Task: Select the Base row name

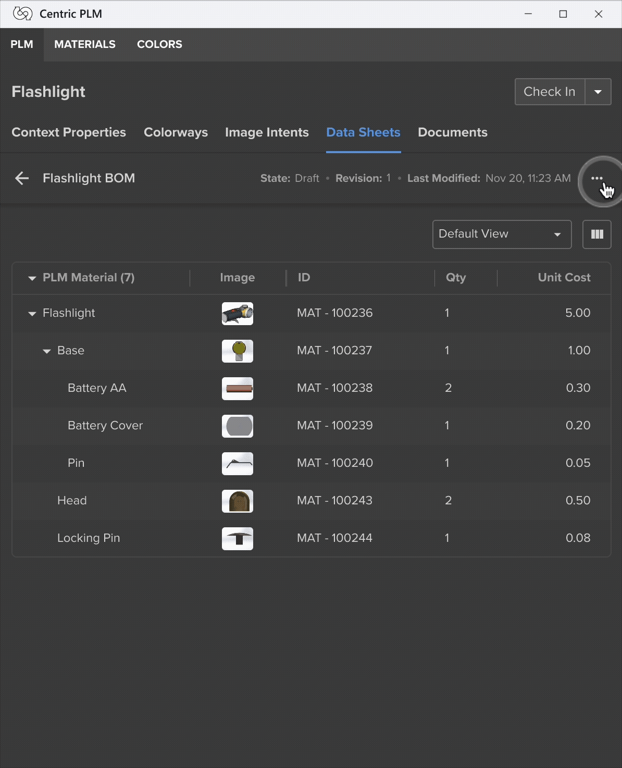Action: [71, 351]
